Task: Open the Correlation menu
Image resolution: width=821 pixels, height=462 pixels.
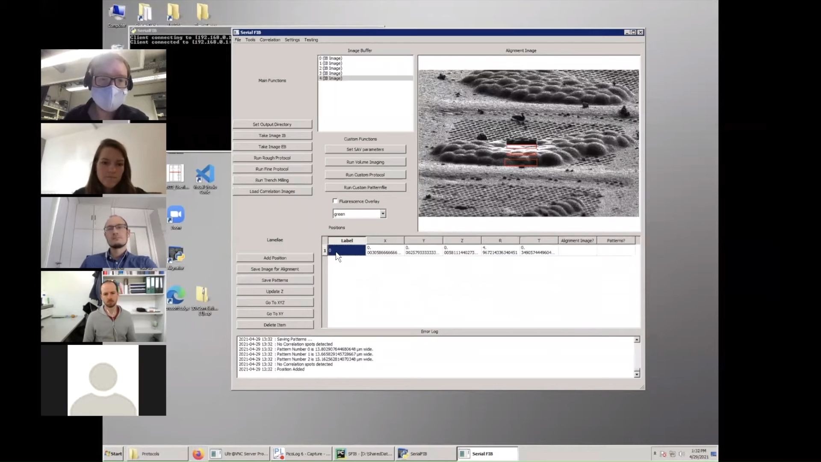Action: pyautogui.click(x=270, y=40)
